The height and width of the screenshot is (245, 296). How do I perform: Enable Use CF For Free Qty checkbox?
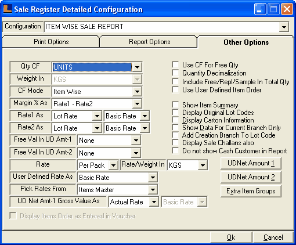click(x=175, y=64)
